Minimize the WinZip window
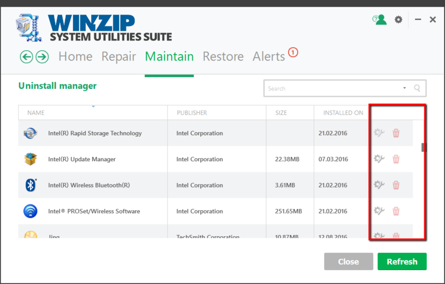This screenshot has width=445, height=284. pos(418,19)
